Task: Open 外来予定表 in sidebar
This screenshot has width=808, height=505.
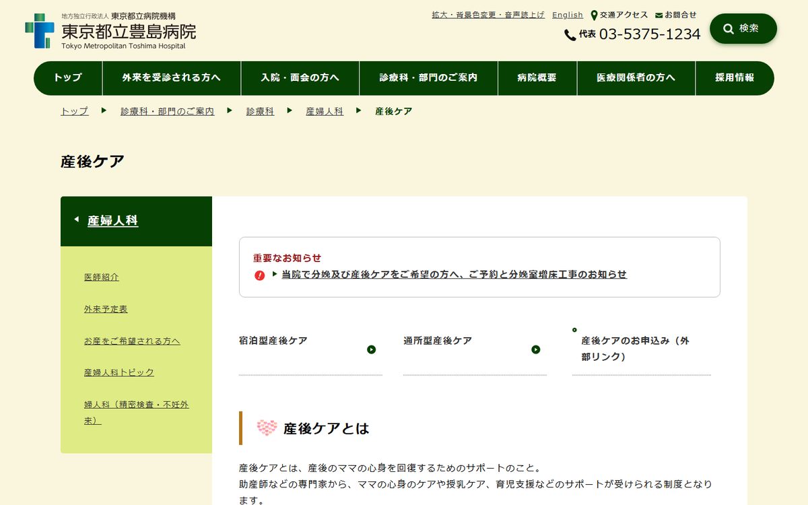Action: click(106, 309)
